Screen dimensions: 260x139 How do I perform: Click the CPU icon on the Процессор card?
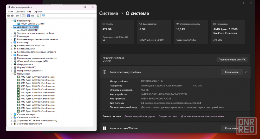tap(214, 24)
